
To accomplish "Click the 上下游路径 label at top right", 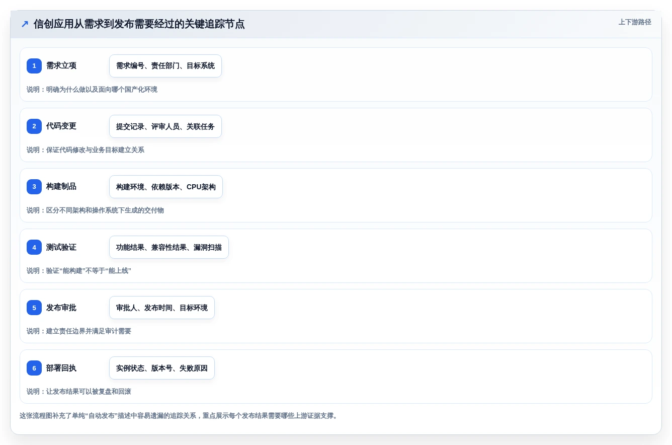I will coord(635,22).
